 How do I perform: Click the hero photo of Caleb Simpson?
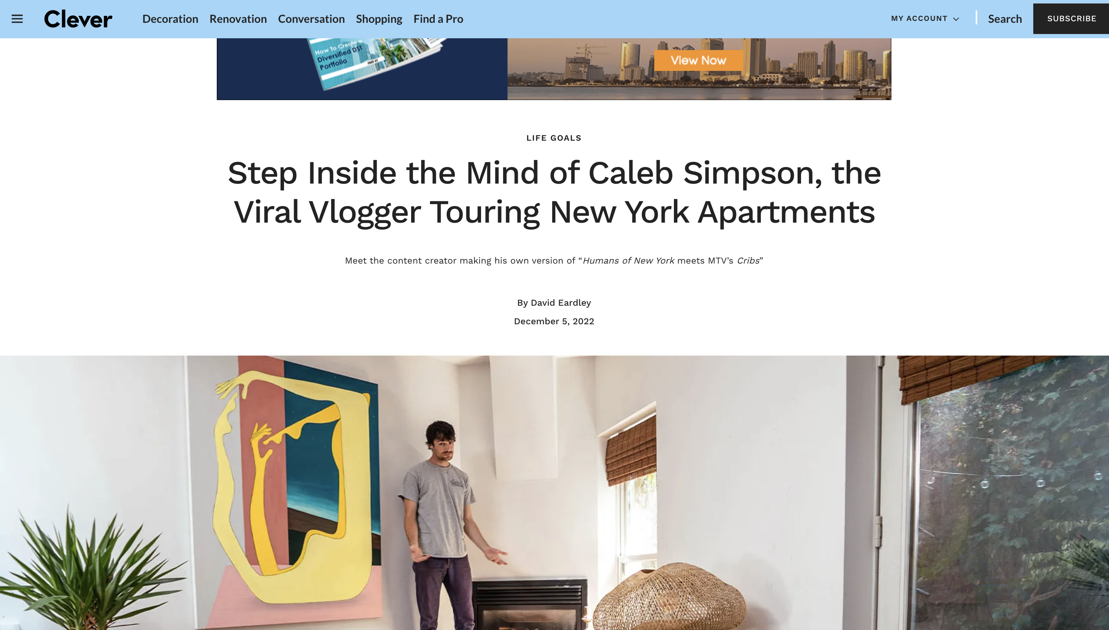[x=554, y=493]
